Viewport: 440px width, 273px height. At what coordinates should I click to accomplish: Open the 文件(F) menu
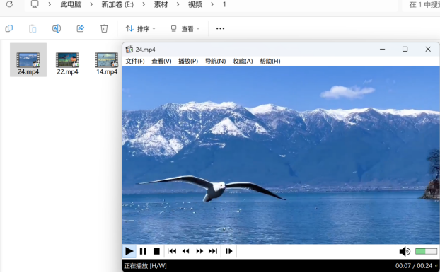coord(135,61)
